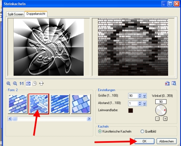
Task: Increase the Größe value with up arrow
Action: pos(140,94)
